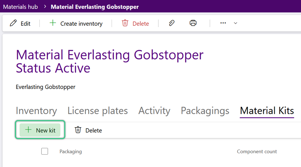Sort by the Component count column header

pos(257,151)
